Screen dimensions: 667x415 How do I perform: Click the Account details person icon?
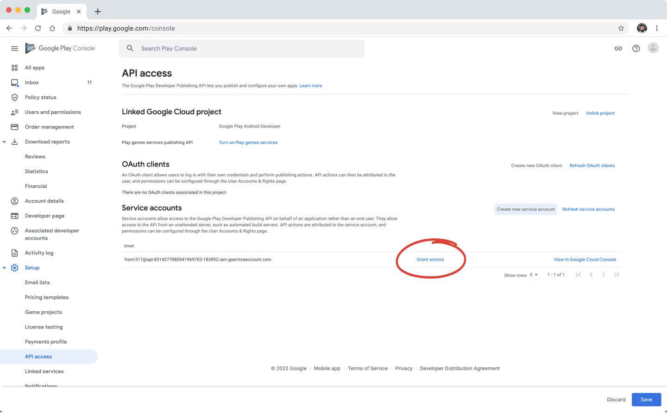coord(14,201)
